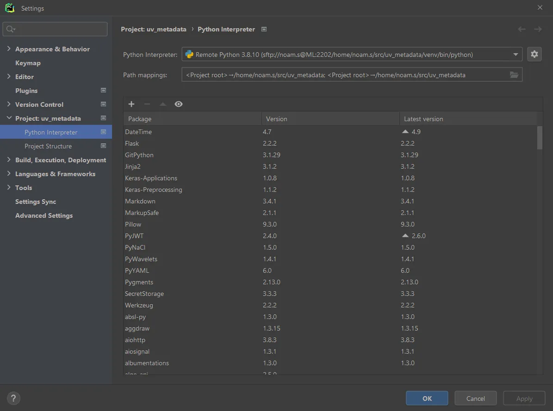Select Python Interpreter in sidebar
Screen dimensions: 553x411
pos(56,132)
